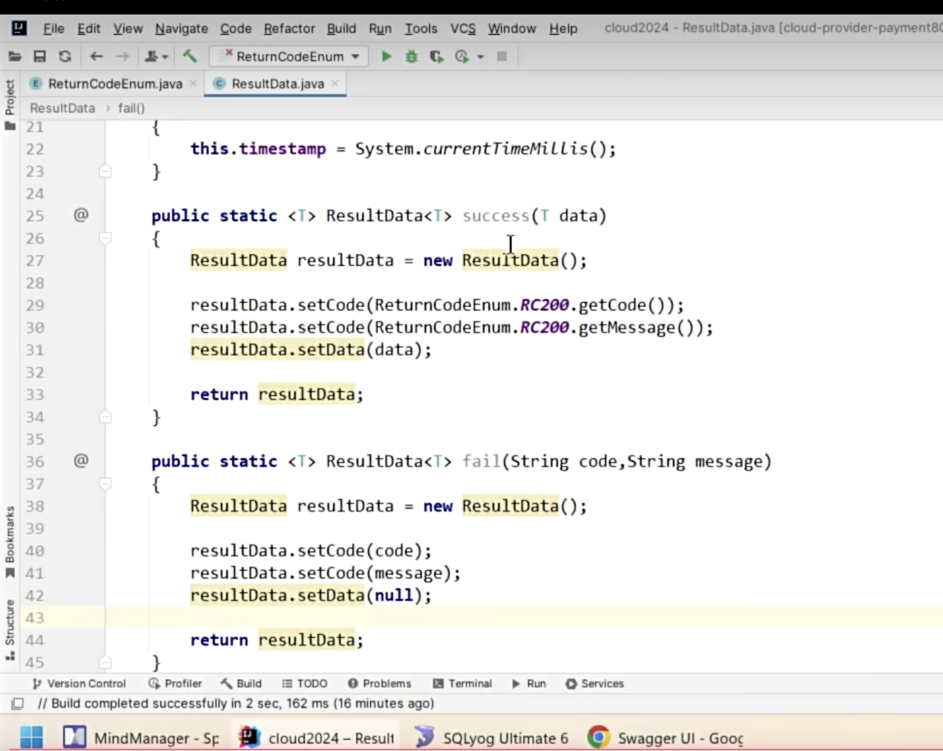Viewport: 943px width, 751px height.
Task: Open the Run tool window
Action: [x=529, y=683]
